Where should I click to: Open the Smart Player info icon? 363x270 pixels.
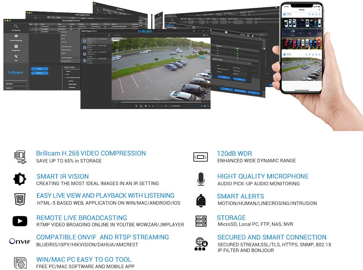click(194, 31)
